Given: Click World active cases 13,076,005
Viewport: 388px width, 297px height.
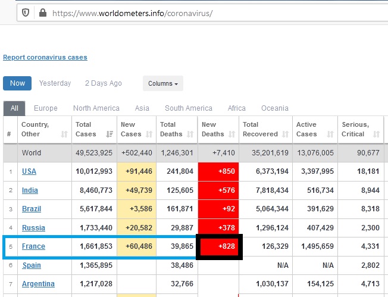Looking at the screenshot, I should pyautogui.click(x=315, y=153).
